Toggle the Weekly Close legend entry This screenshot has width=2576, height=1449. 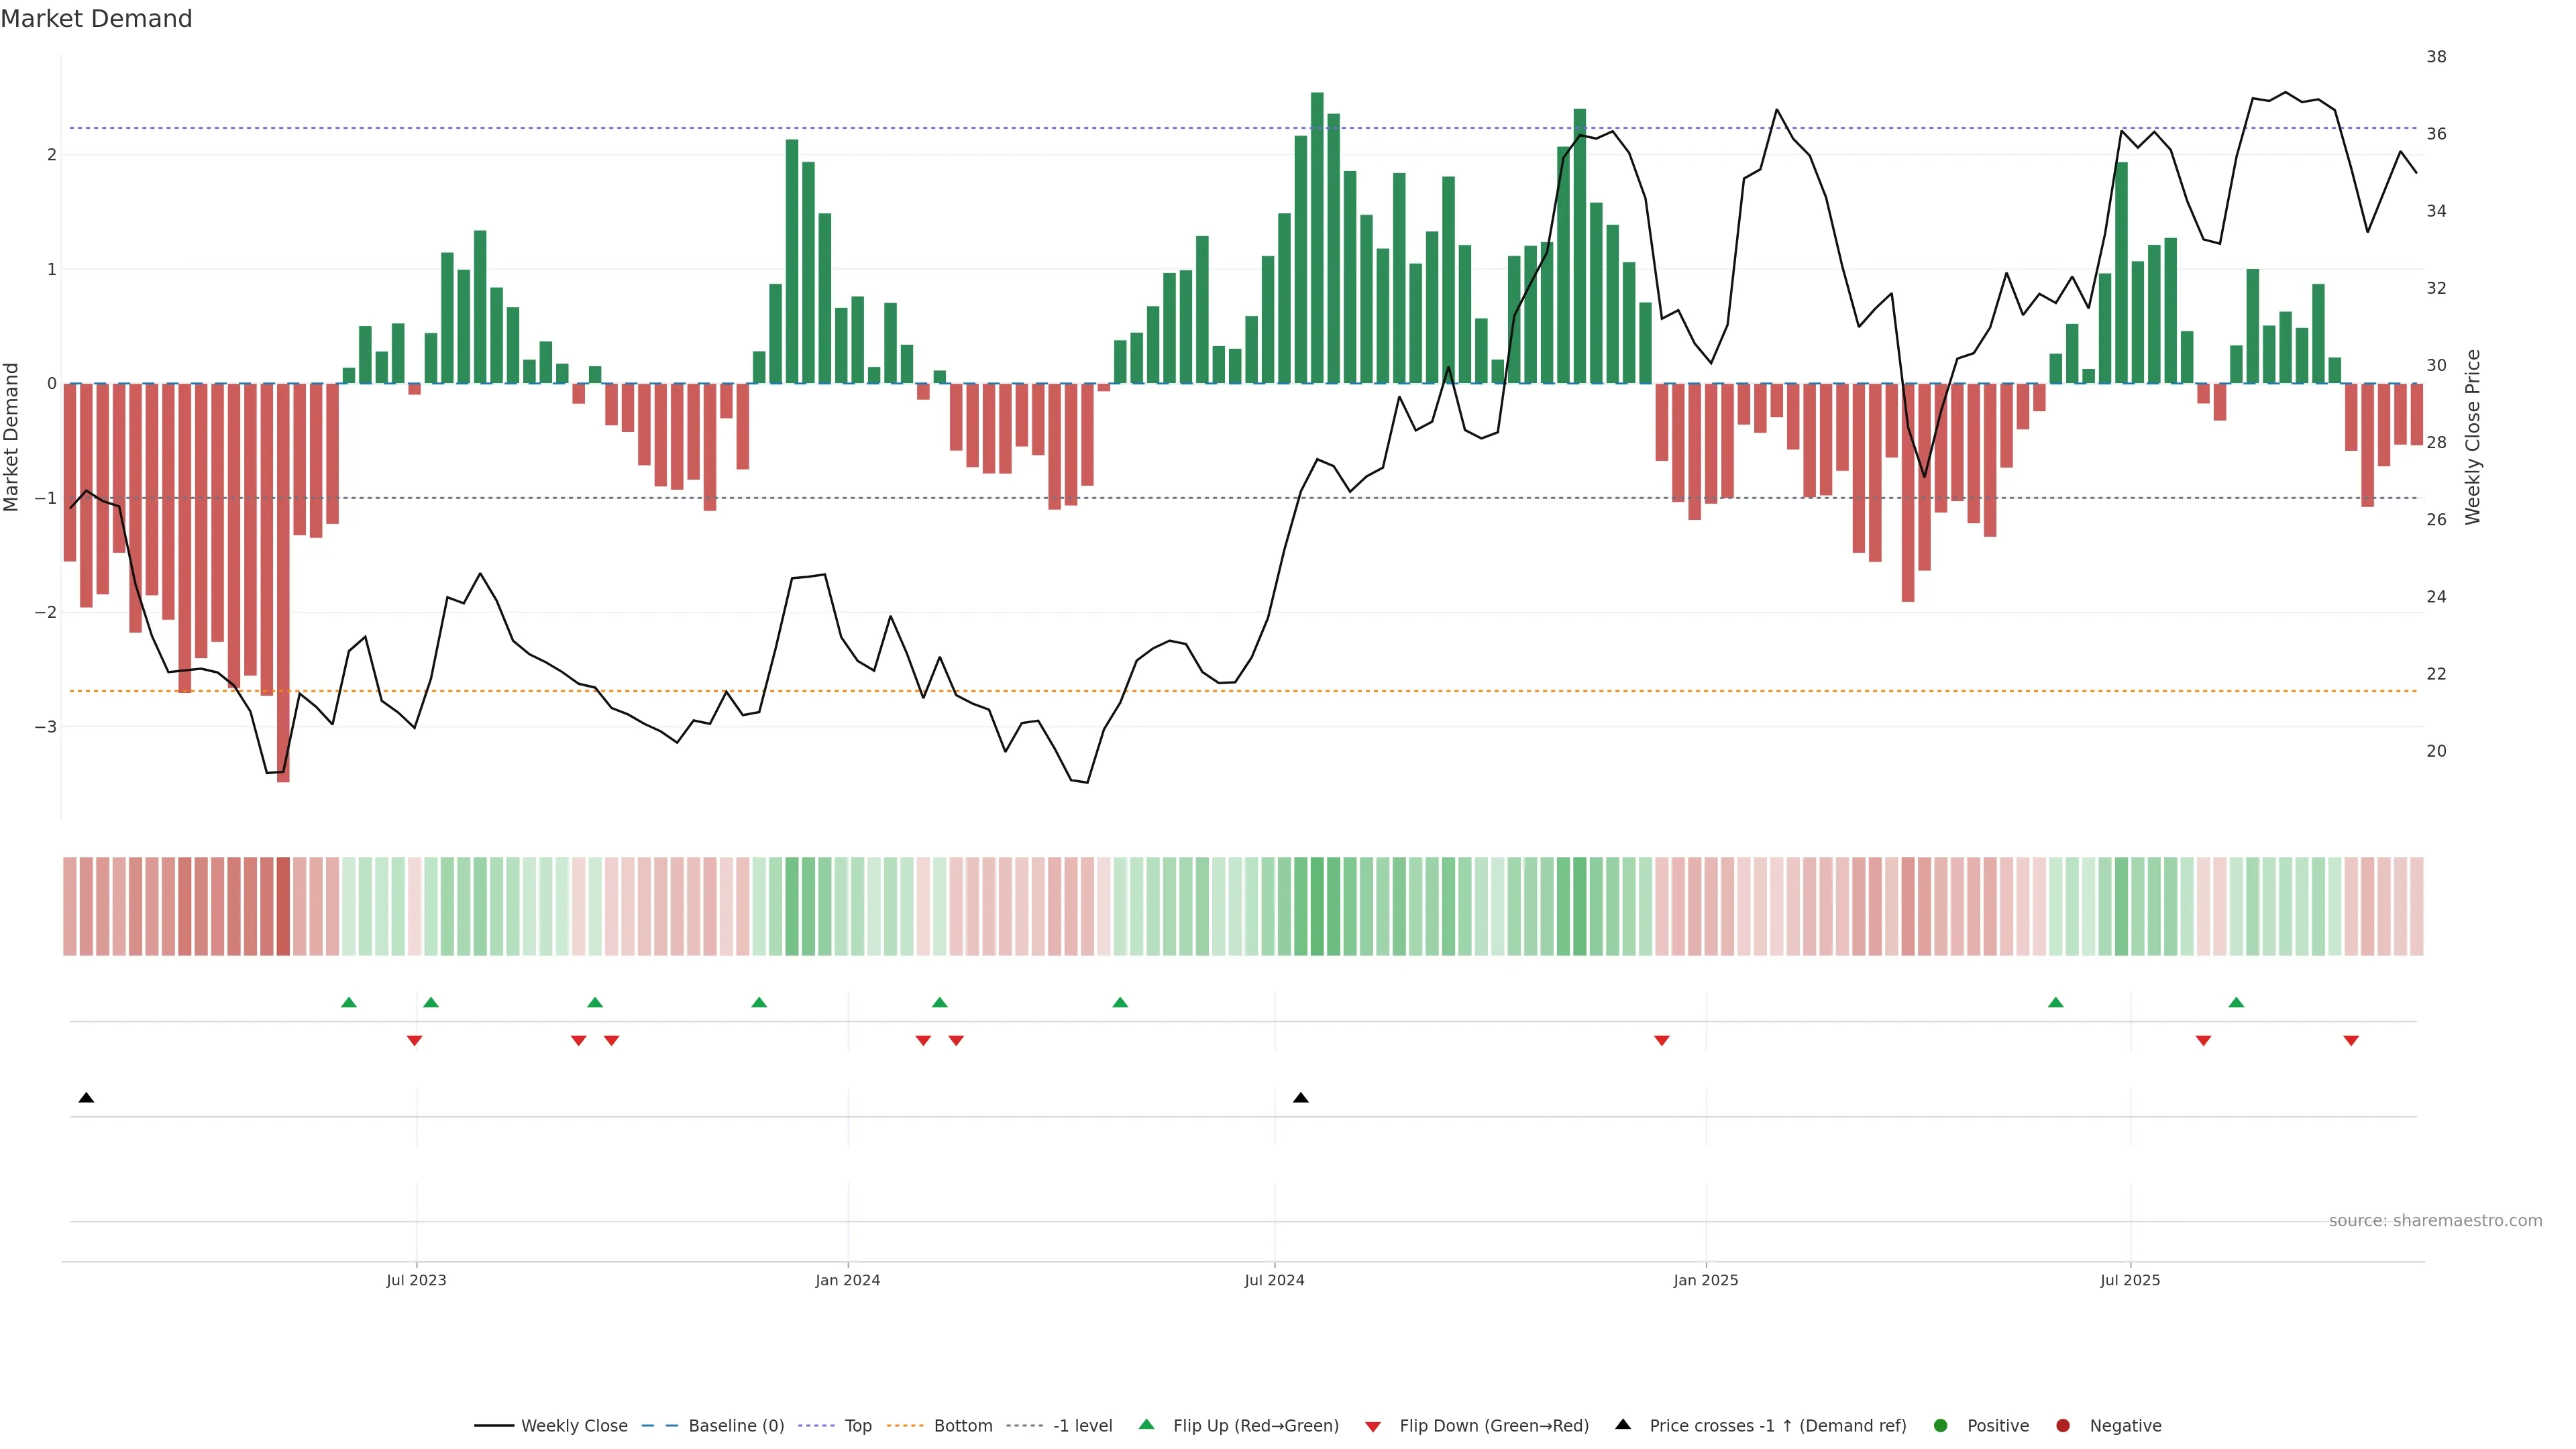coord(574,1425)
